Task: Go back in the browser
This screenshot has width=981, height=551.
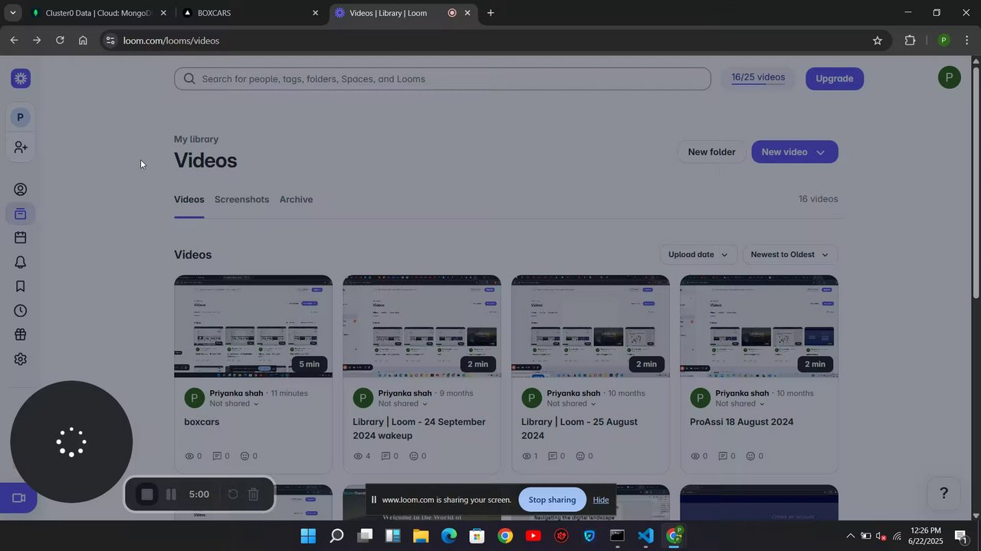Action: click(x=14, y=41)
